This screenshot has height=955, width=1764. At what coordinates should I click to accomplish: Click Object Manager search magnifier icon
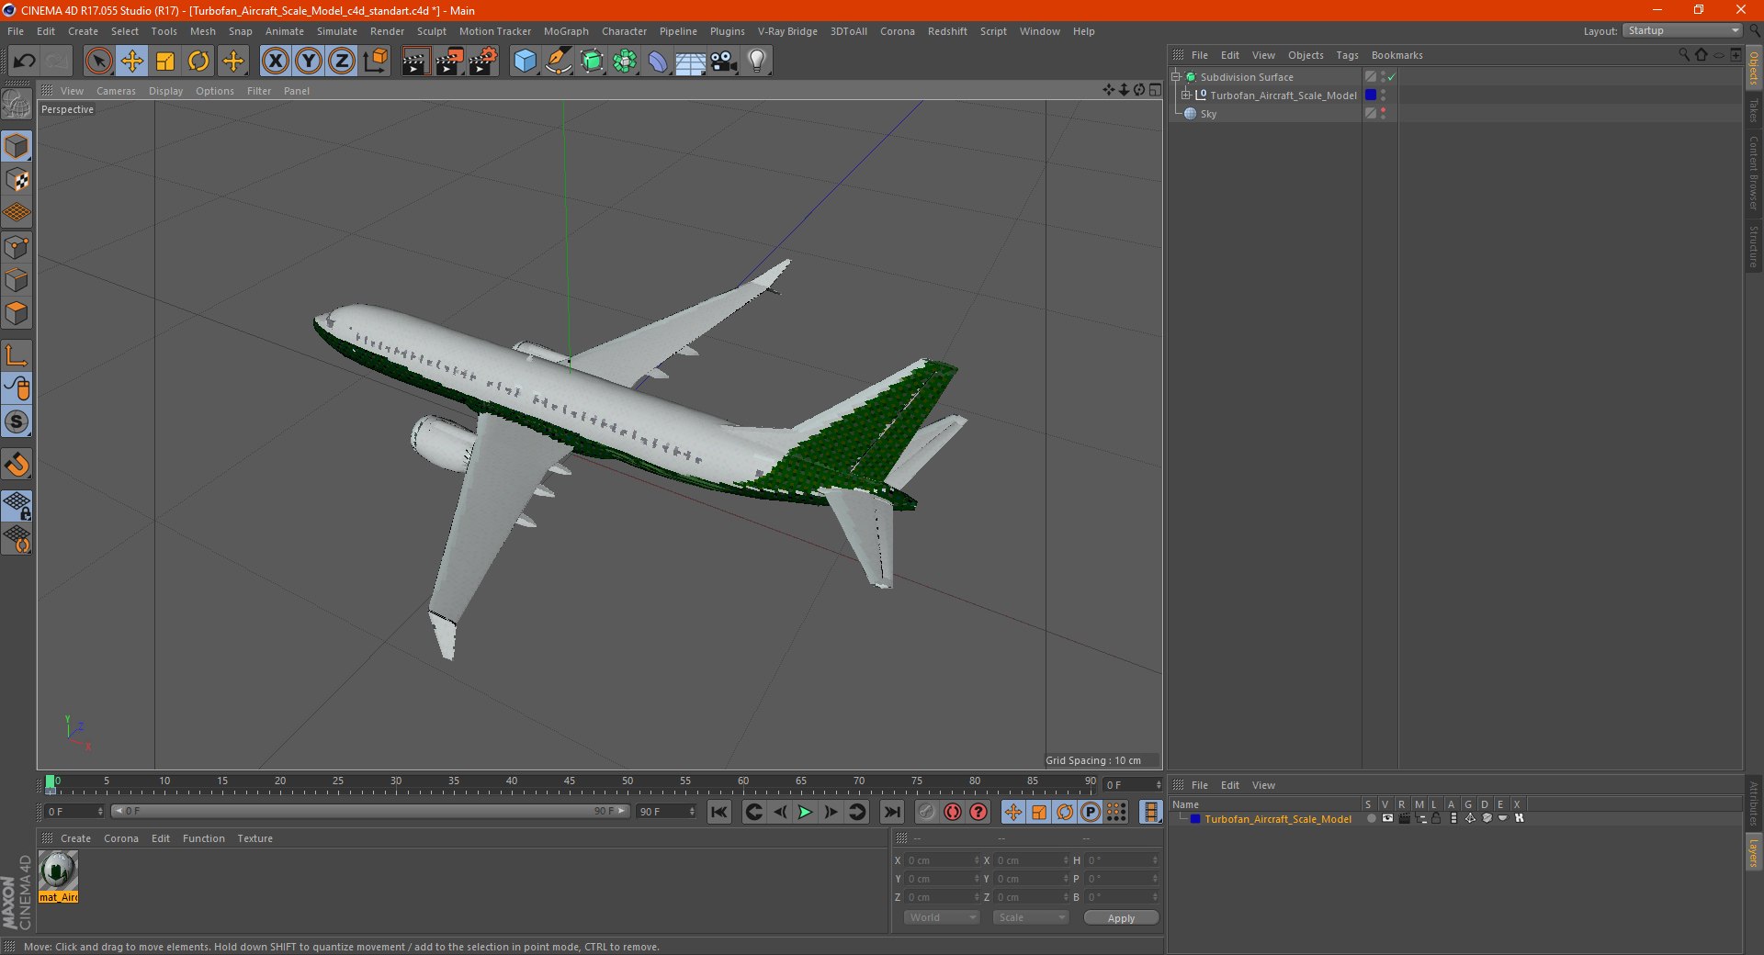[1683, 55]
